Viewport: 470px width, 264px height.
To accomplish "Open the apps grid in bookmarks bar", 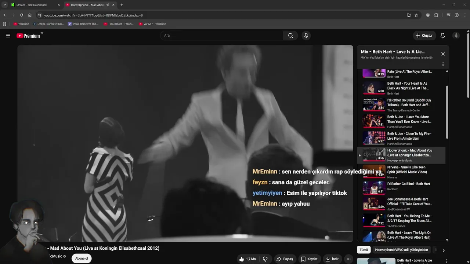I will pyautogui.click(x=4, y=24).
